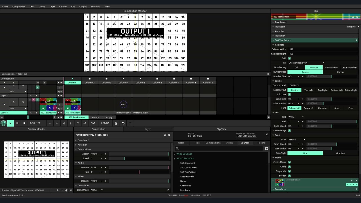This screenshot has width=361, height=203.
Task: Open the Output menu
Action: point(83,6)
